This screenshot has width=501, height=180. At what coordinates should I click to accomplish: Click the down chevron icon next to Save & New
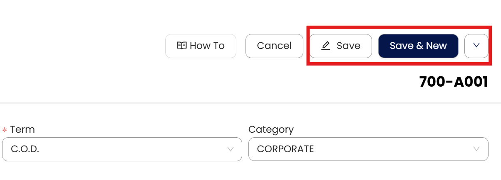476,46
